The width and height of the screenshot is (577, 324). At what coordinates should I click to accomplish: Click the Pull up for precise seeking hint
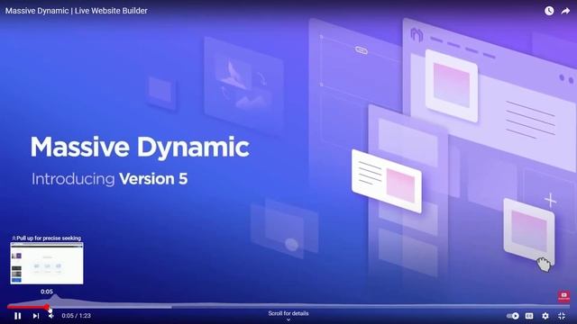coord(46,238)
